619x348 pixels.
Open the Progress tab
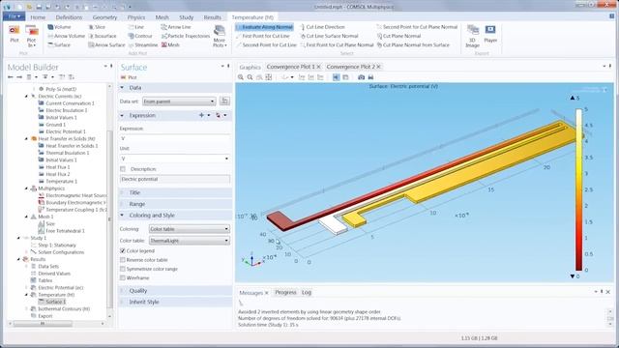click(285, 292)
